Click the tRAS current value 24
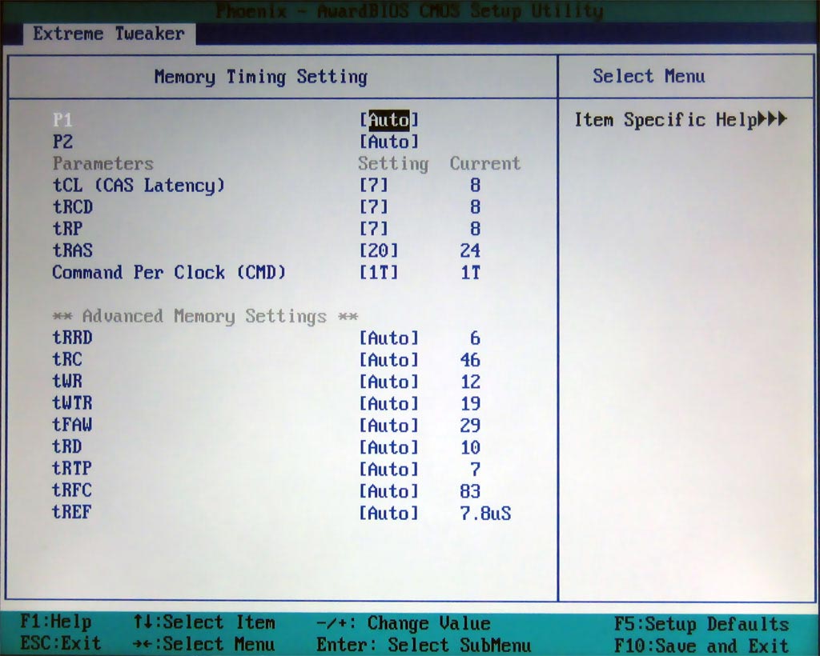 tap(470, 250)
